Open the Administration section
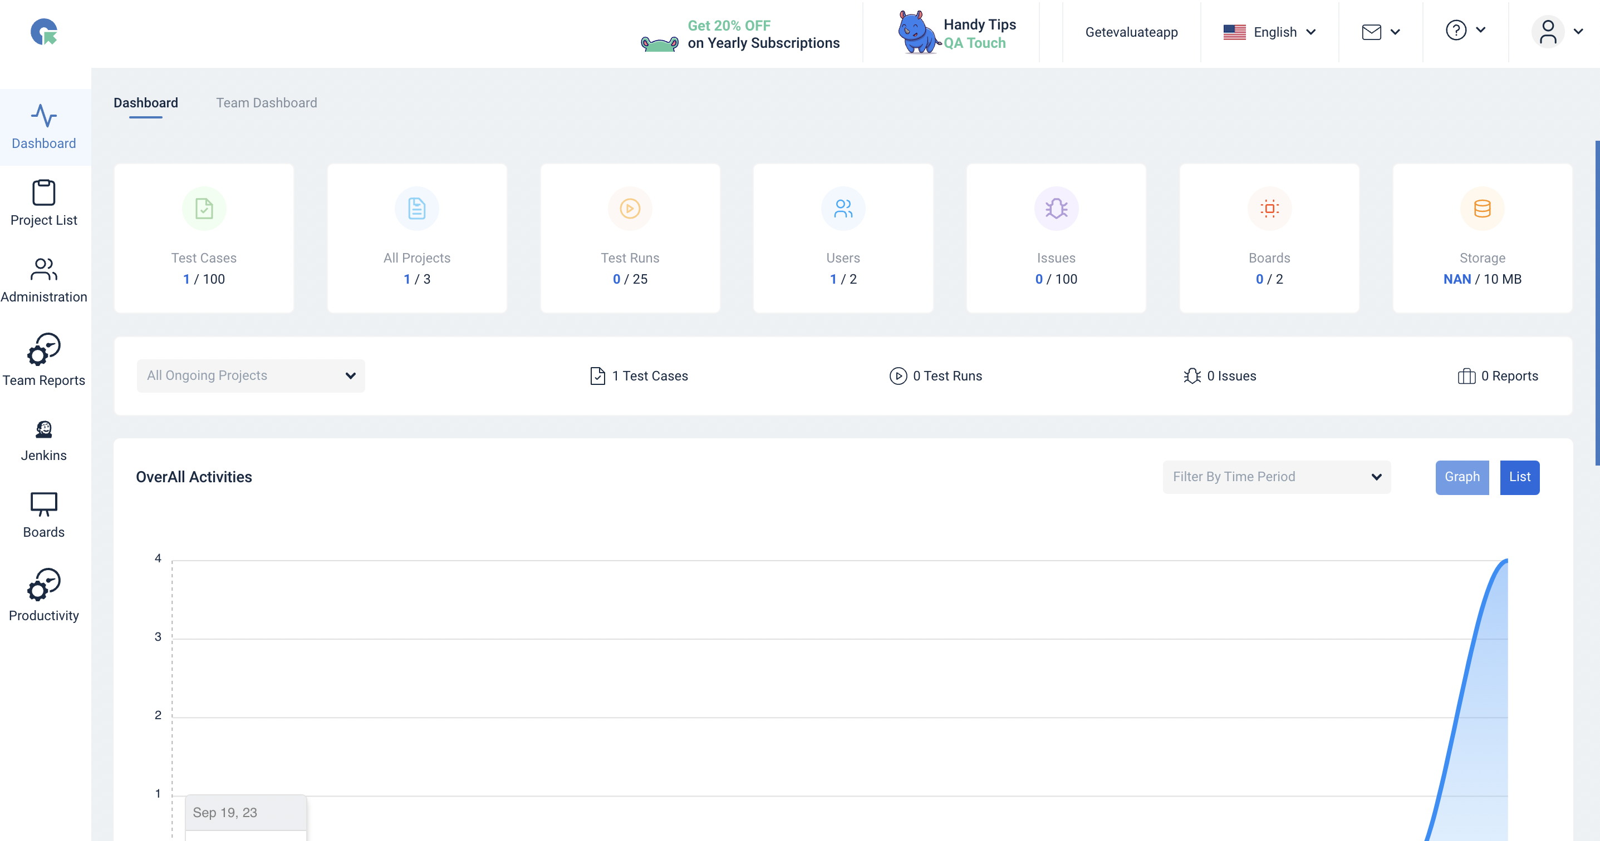This screenshot has width=1600, height=841. (x=43, y=280)
